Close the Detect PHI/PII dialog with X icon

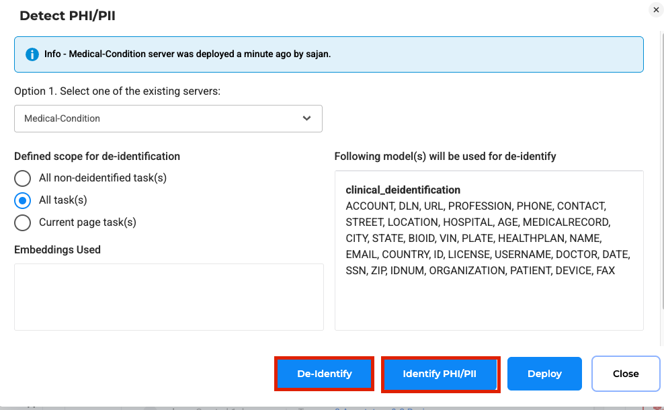656,9
